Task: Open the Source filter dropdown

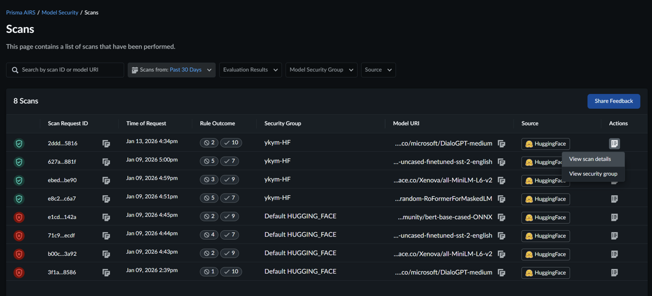Action: click(378, 70)
